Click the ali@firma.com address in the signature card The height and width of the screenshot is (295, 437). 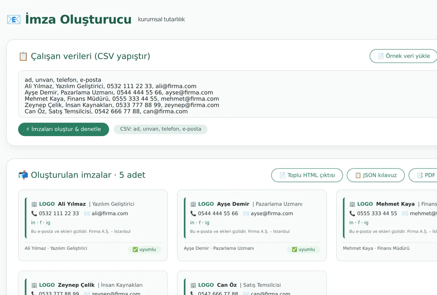tap(110, 214)
